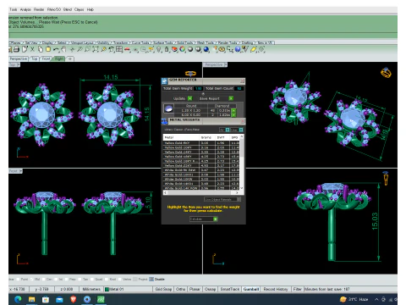Click the yellow pencil icon in toolbar
The height and width of the screenshot is (305, 406).
[253, 49]
